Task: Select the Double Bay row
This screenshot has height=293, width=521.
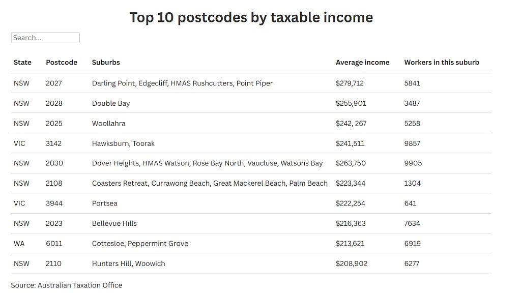Action: click(x=251, y=103)
